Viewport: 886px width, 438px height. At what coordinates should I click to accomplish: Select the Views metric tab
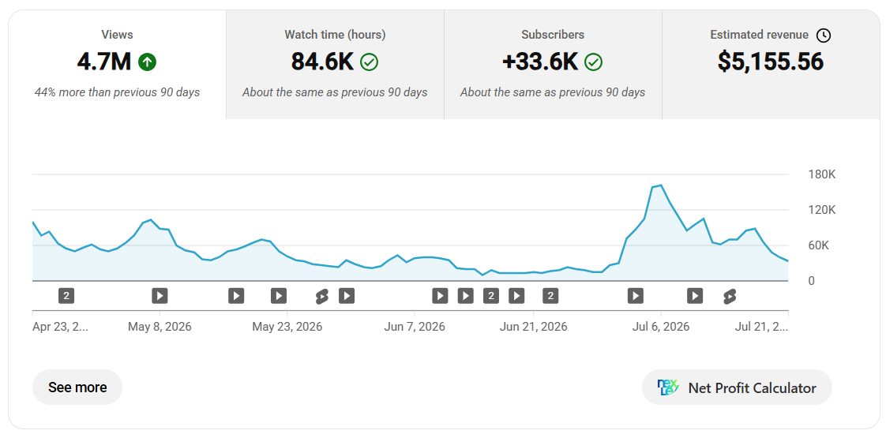117,65
